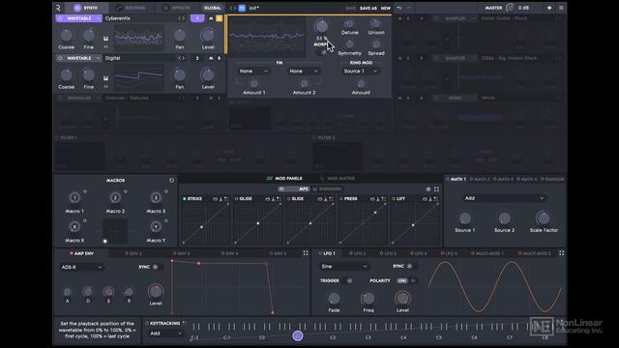Click the SLIDE curve point
Image resolution: width=619 pixels, height=348 pixels.
[x=310, y=223]
